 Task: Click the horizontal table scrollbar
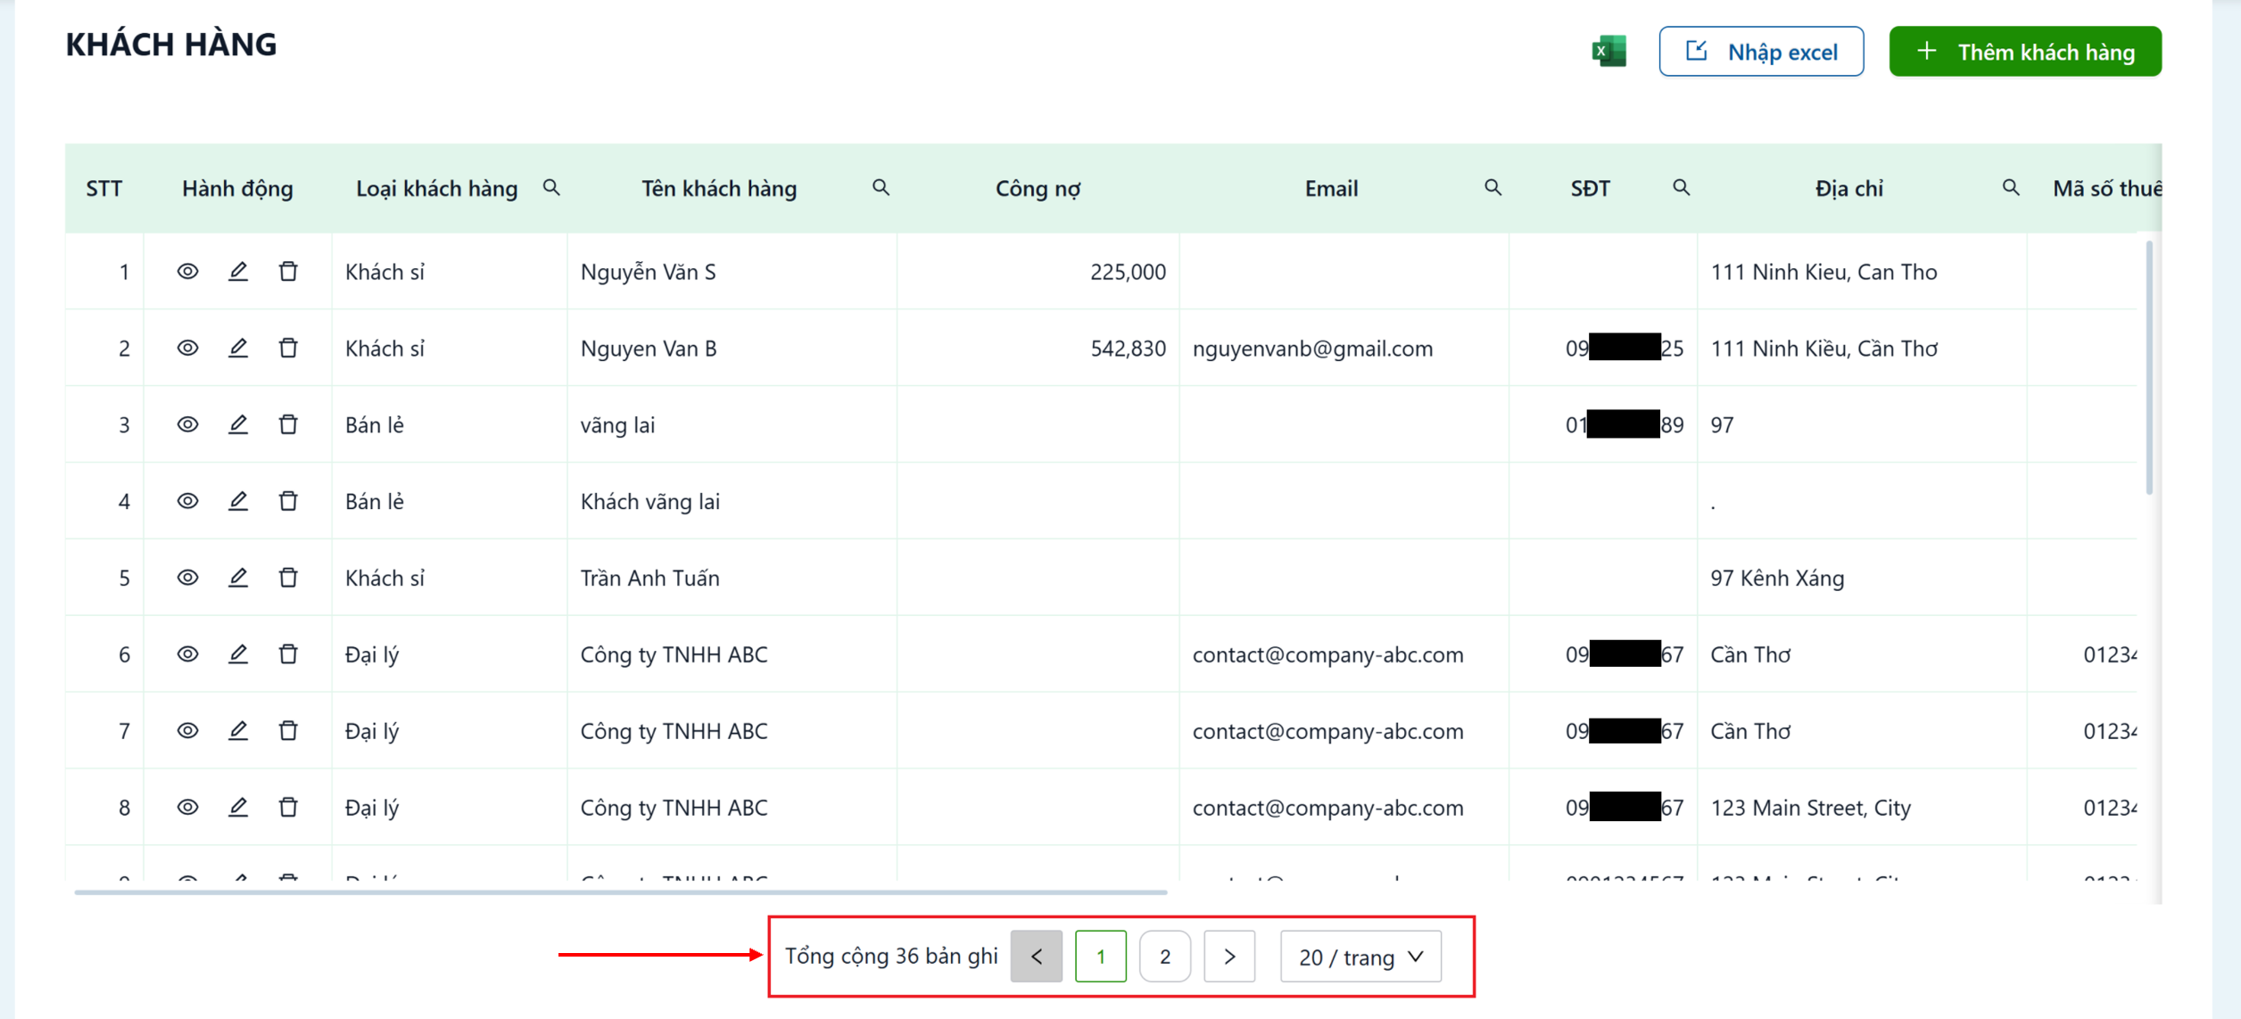621,892
